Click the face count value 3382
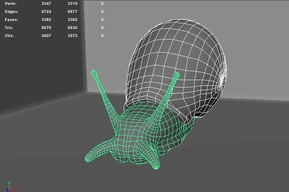289x192 pixels. pyautogui.click(x=46, y=19)
